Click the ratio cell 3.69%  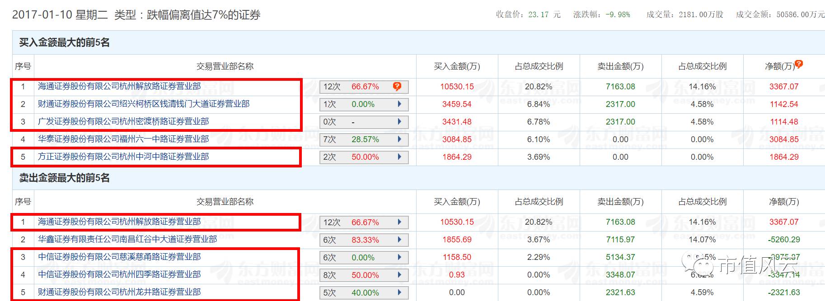click(539, 157)
